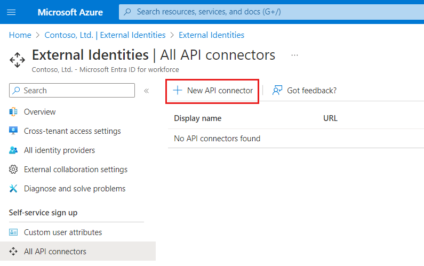
Task: Open the hamburger portal menu
Action: click(x=11, y=12)
